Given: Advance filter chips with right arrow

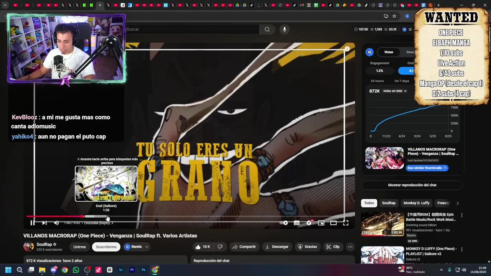Looking at the screenshot, I should (x=457, y=203).
